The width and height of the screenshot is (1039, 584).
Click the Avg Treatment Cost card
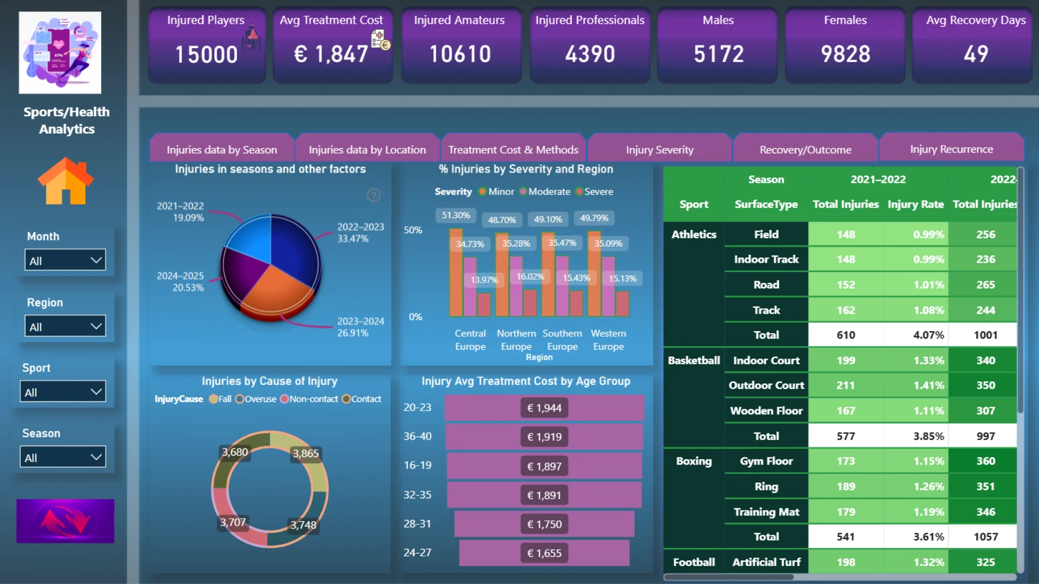[332, 45]
